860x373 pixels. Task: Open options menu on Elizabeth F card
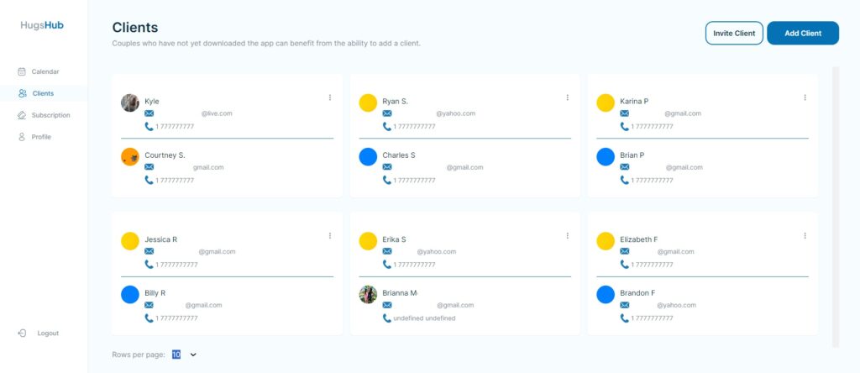point(805,236)
